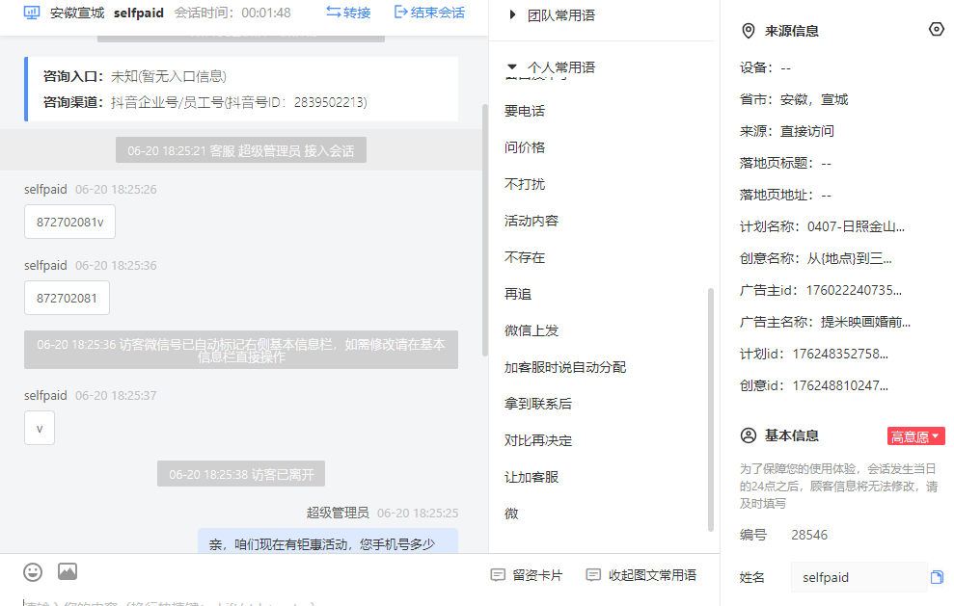The image size is (954, 606).
Task: Click the 计划名称 value 0407-日照金山
Action: [x=856, y=226]
